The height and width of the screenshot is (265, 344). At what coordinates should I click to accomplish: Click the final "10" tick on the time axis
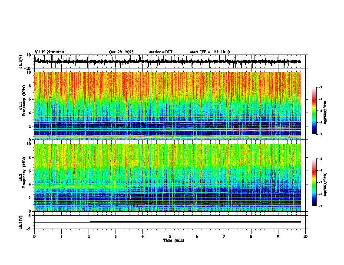click(305, 236)
